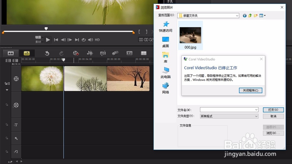Step to the previous frame
The width and height of the screenshot is (292, 164).
pyautogui.click(x=63, y=40)
